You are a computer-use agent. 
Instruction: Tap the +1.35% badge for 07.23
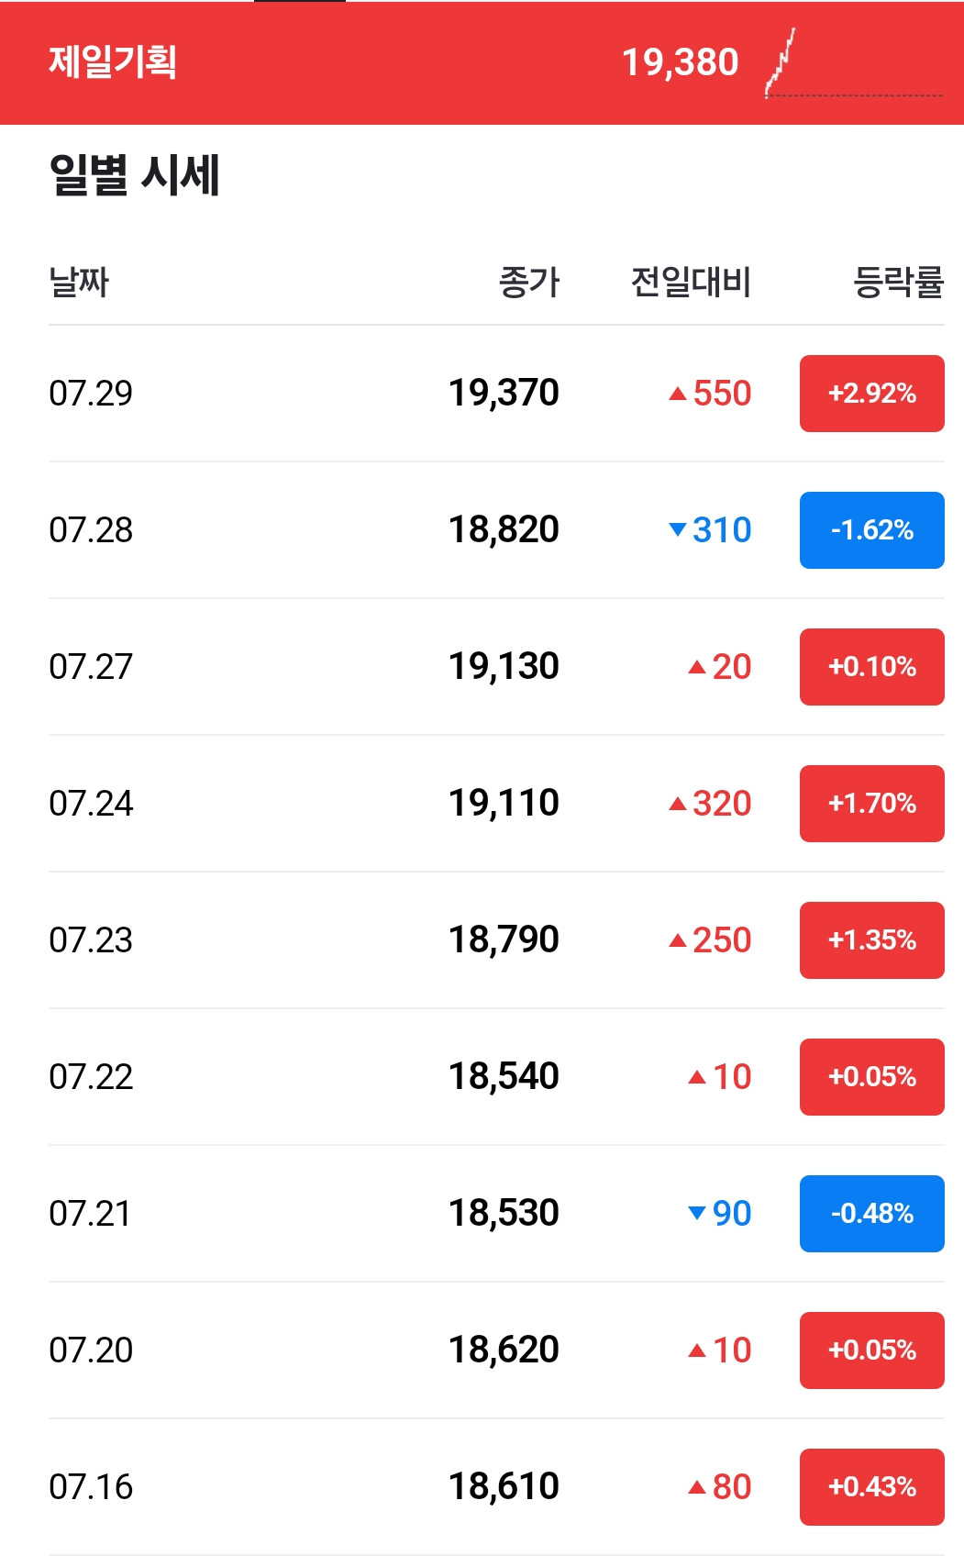(x=872, y=940)
